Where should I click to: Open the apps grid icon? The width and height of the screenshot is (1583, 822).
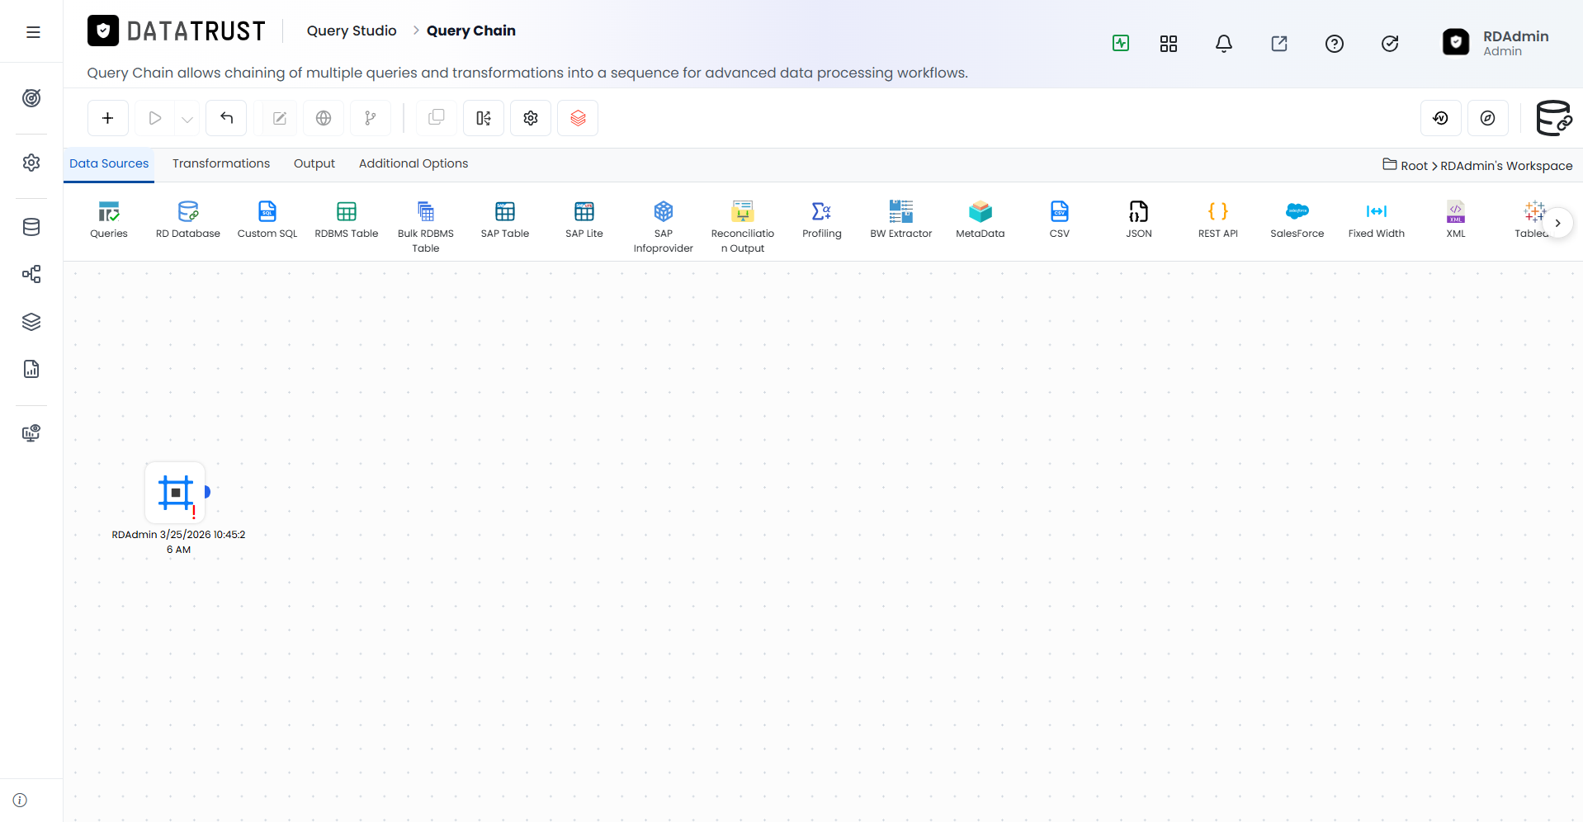coord(1169,44)
